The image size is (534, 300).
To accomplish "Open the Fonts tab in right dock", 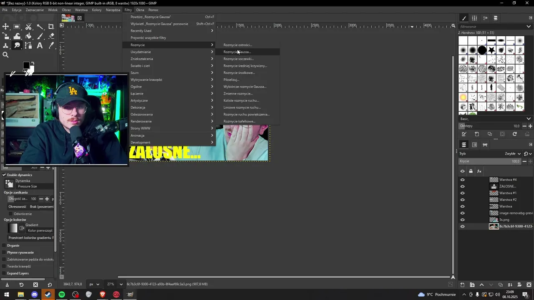I will pos(485,18).
